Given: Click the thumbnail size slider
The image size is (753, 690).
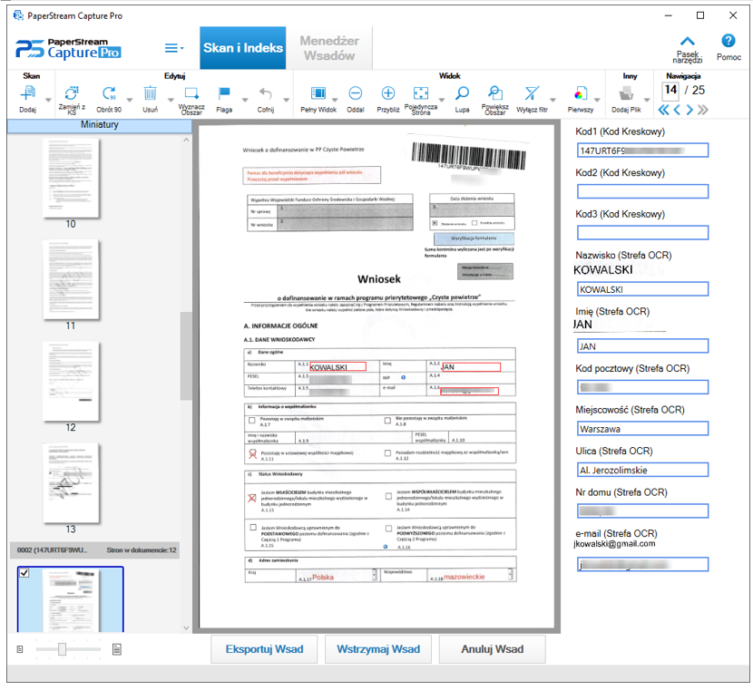Looking at the screenshot, I should pyautogui.click(x=62, y=649).
